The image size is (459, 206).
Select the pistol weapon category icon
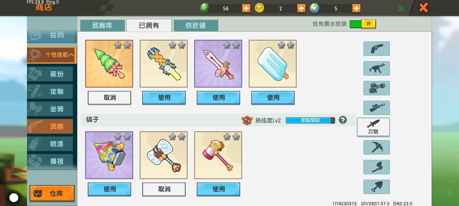[x=376, y=49]
